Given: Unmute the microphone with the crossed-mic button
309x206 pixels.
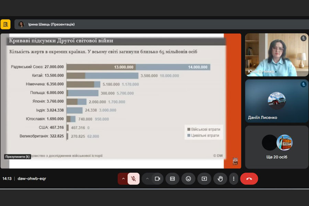Looking at the screenshot, I should pyautogui.click(x=134, y=179).
